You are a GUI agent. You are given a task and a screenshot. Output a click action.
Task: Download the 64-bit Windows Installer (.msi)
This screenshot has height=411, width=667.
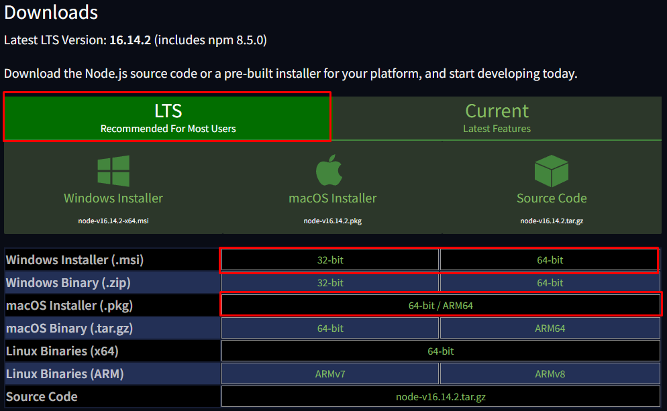pos(550,260)
